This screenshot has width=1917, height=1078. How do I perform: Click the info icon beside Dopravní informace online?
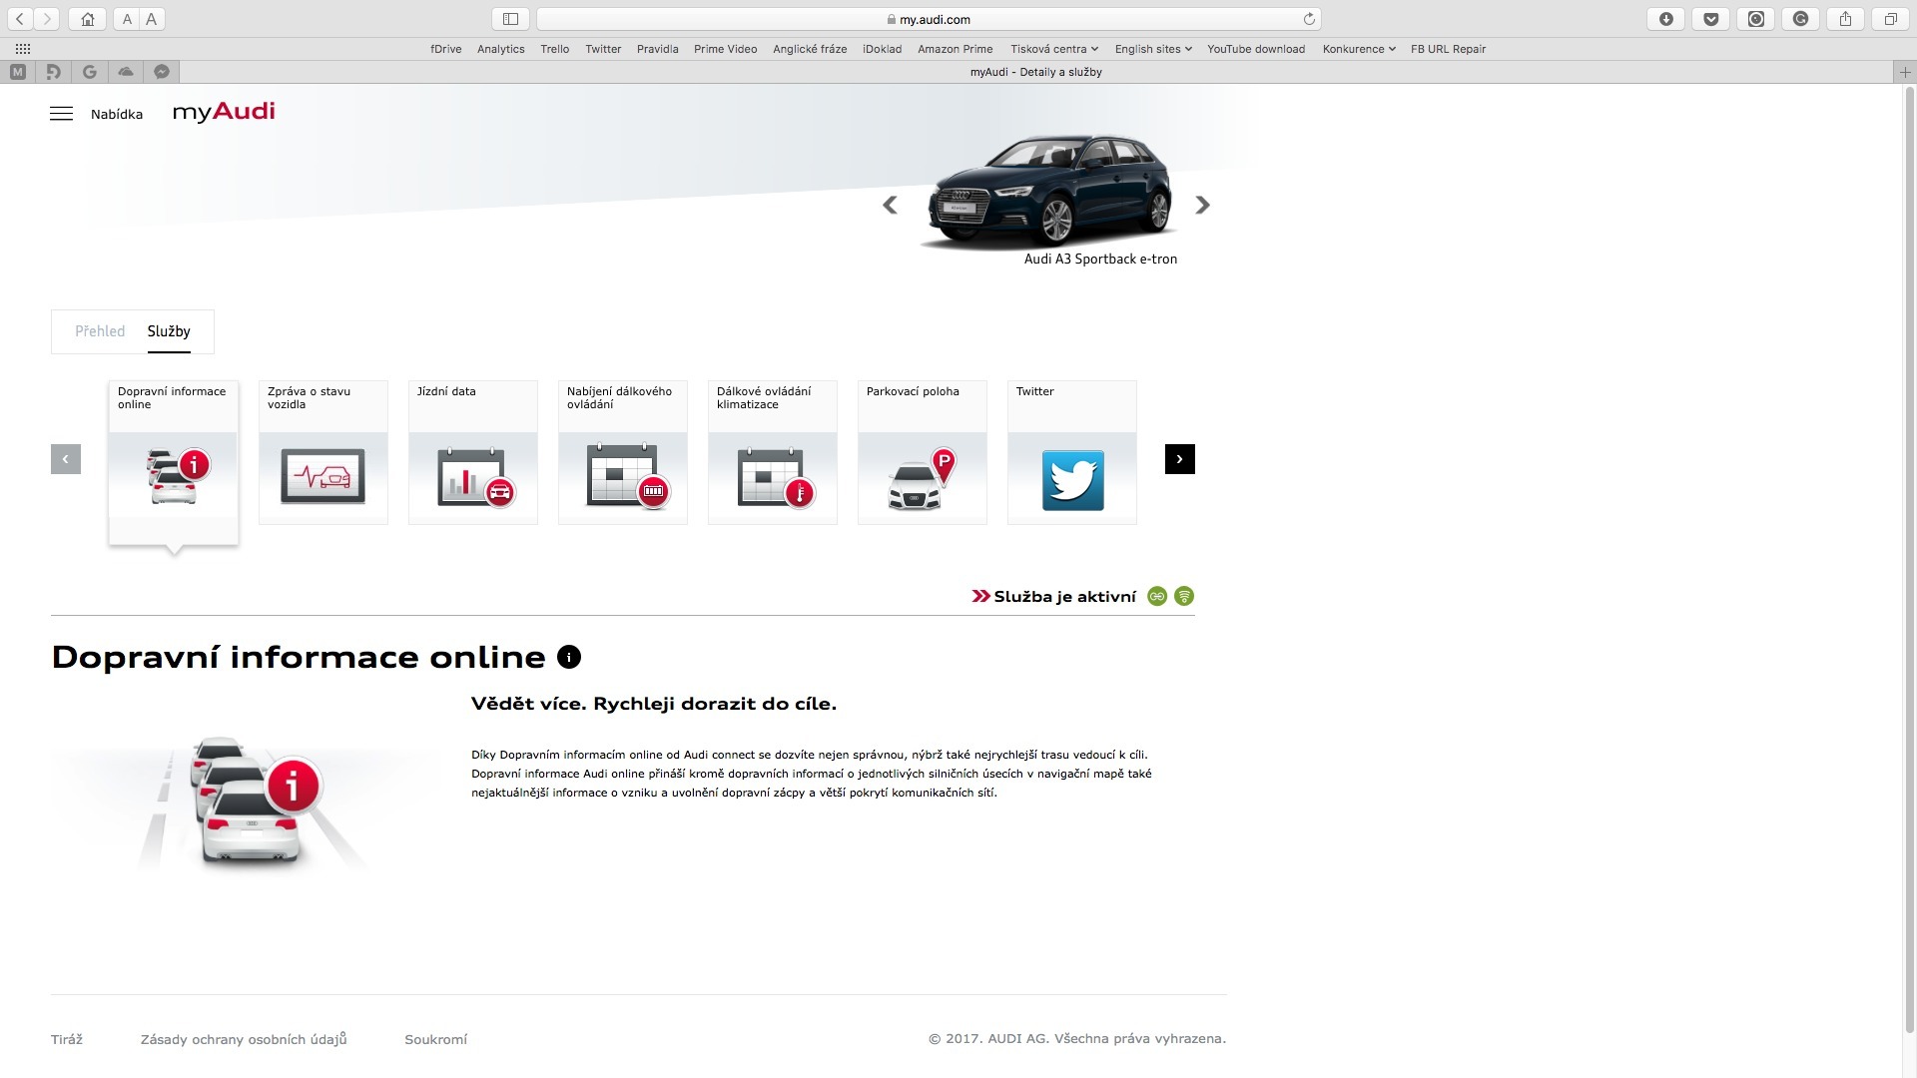pyautogui.click(x=569, y=657)
